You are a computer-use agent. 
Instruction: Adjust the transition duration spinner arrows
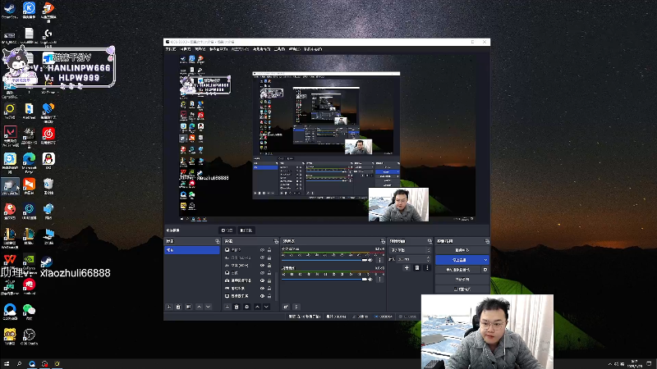click(428, 259)
